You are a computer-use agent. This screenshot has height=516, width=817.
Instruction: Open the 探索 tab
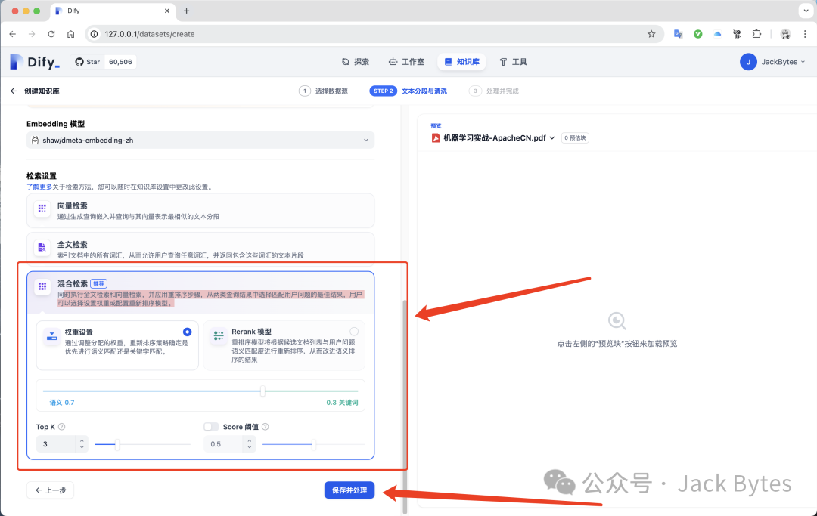(356, 62)
